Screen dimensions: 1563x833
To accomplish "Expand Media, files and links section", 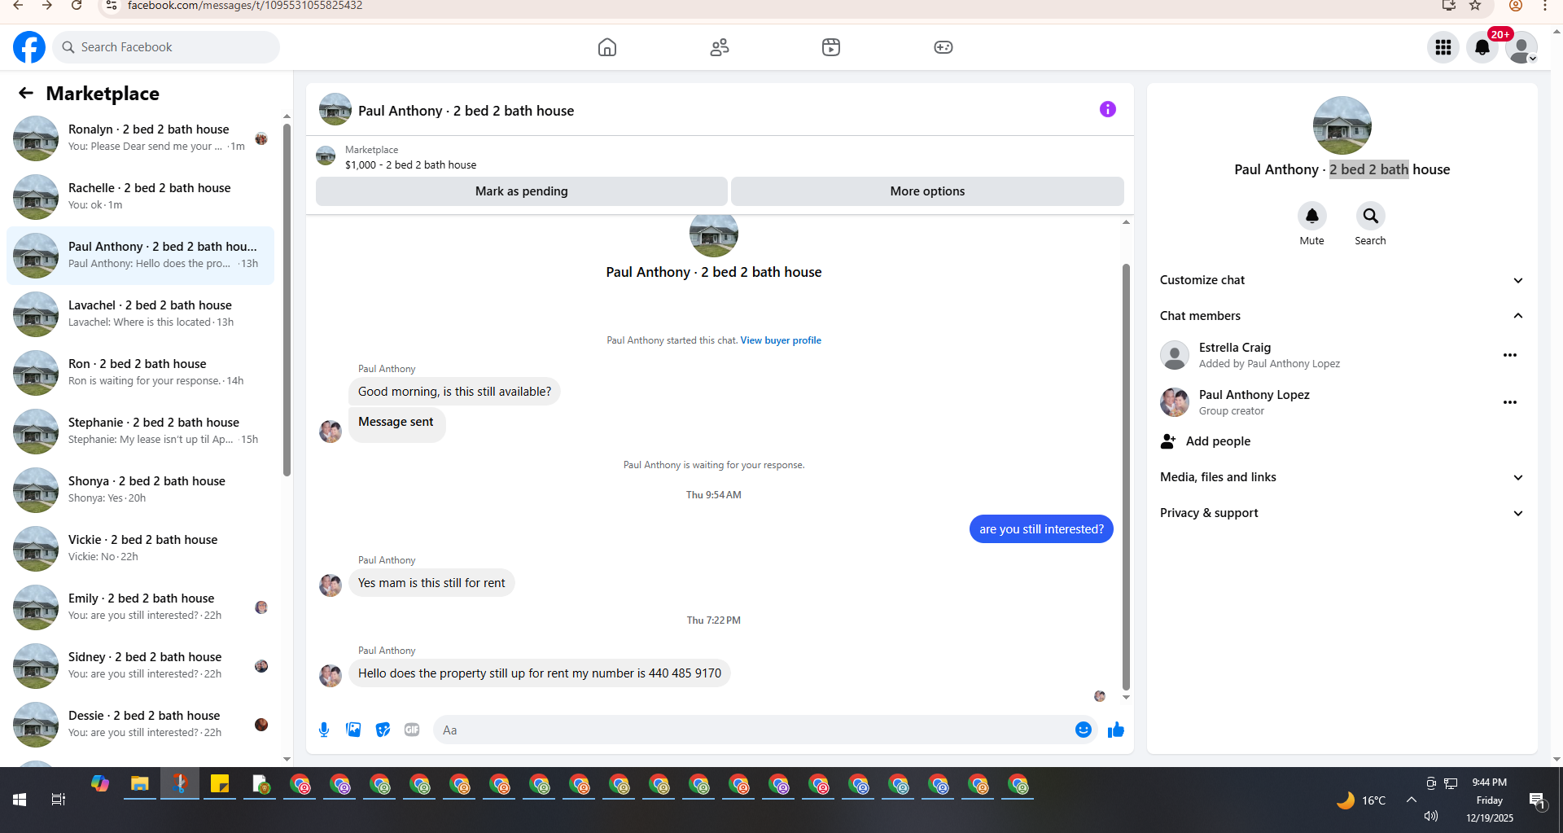I will point(1341,477).
